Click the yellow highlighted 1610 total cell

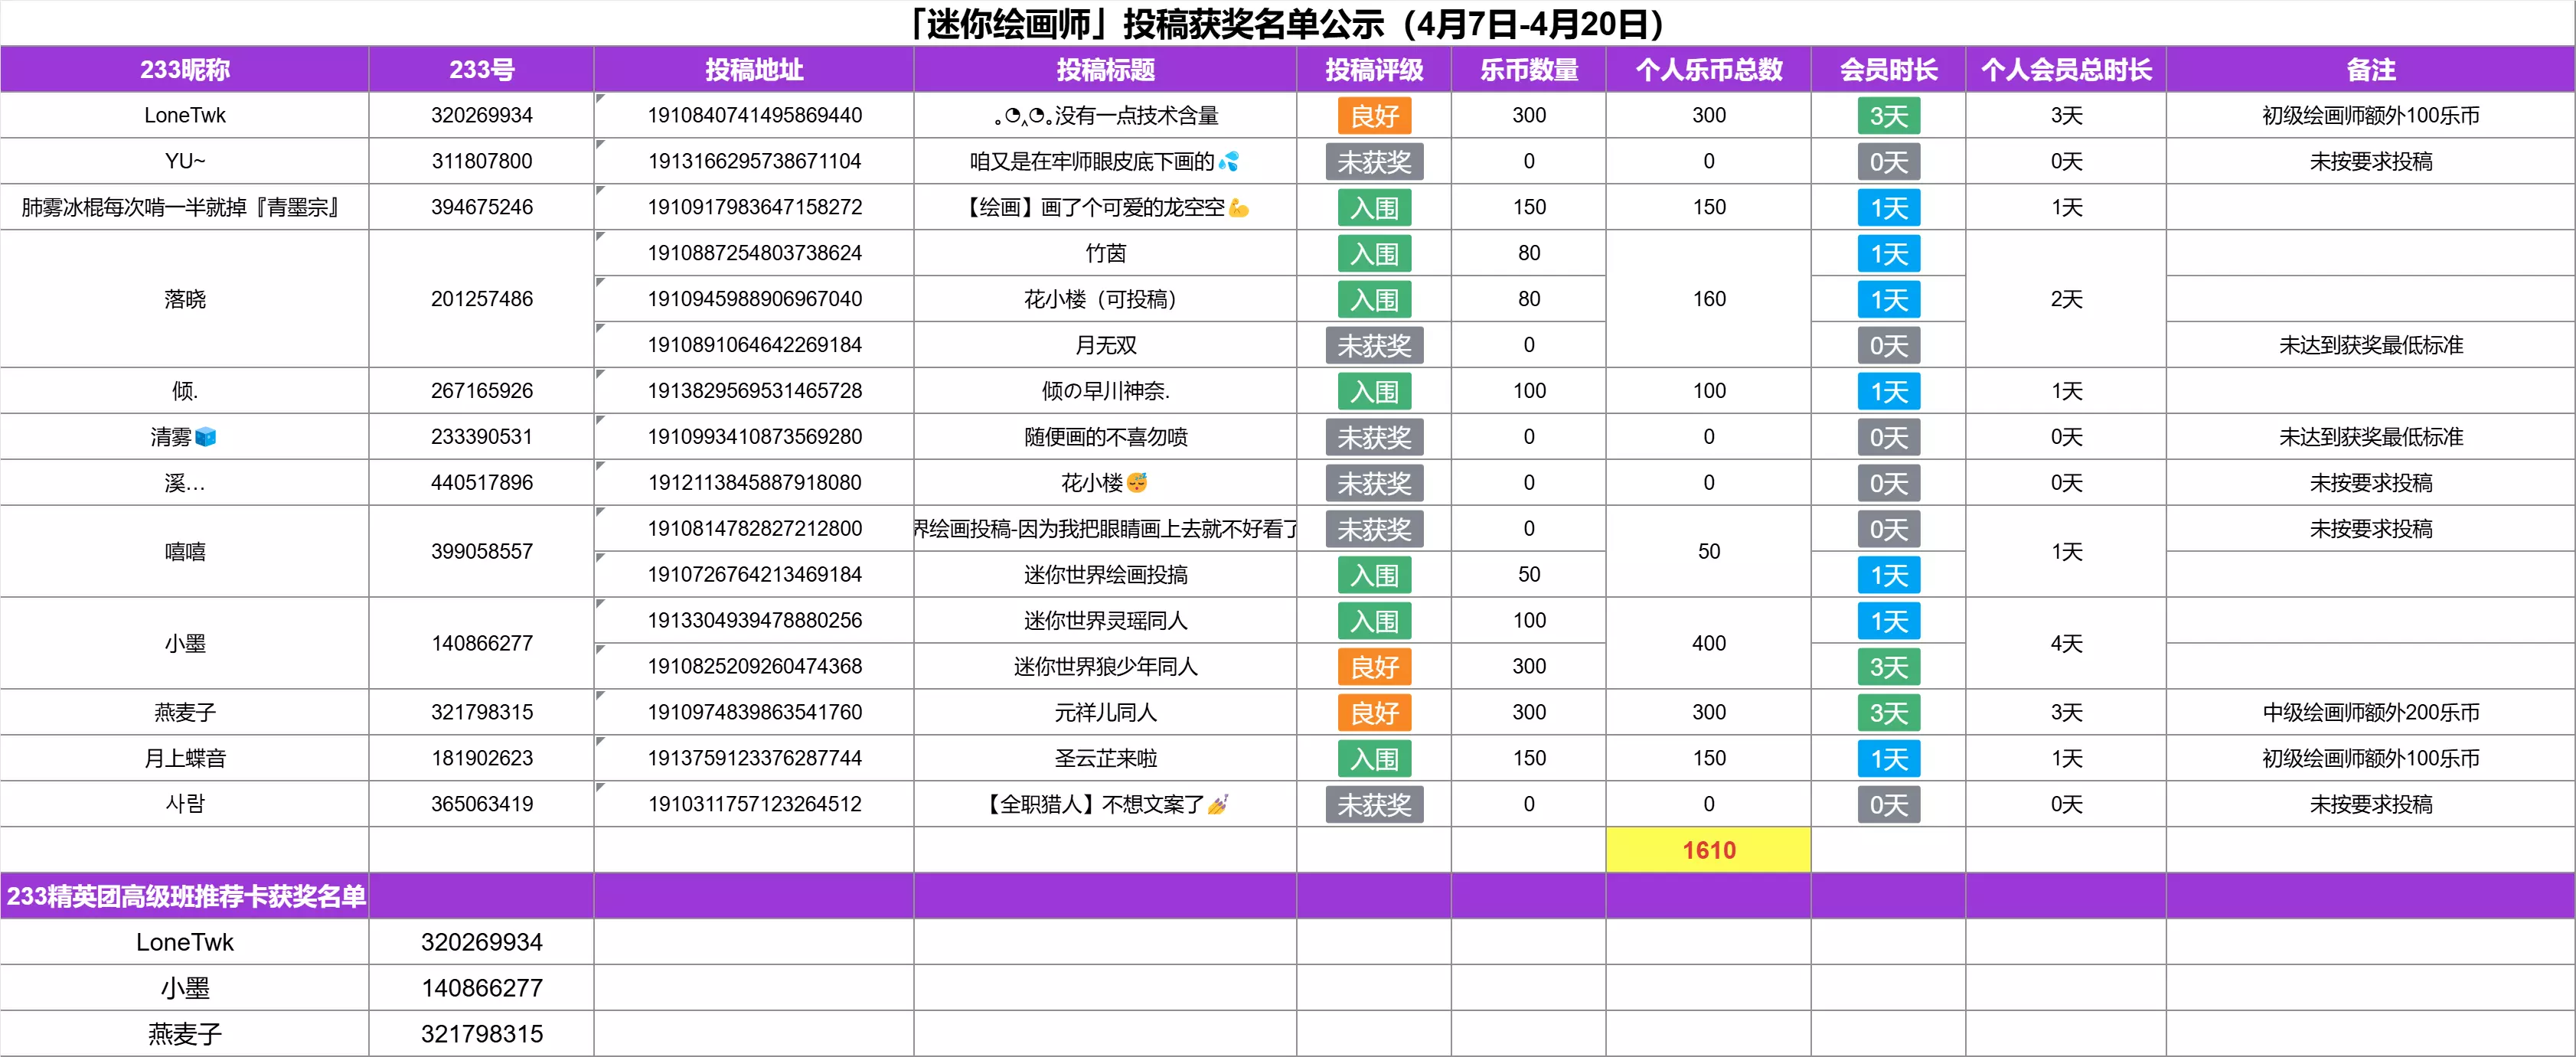1708,851
